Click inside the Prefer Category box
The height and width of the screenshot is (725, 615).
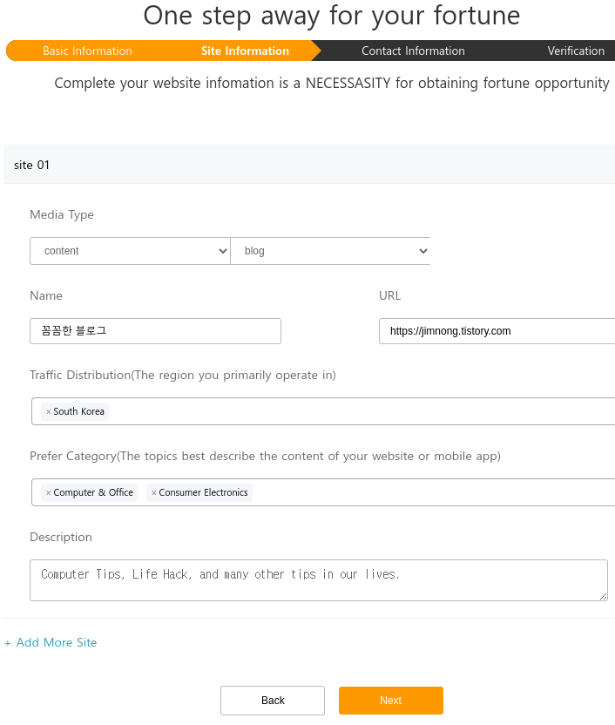coord(416,492)
